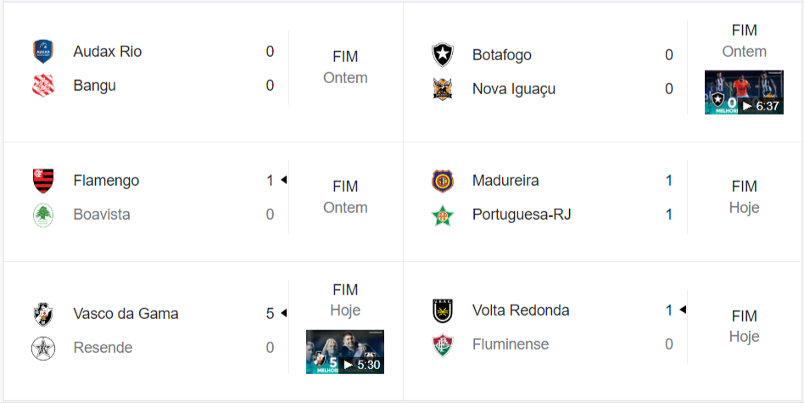Open Audax Rio vs Bangu FIM status
This screenshot has width=804, height=403.
click(x=345, y=57)
